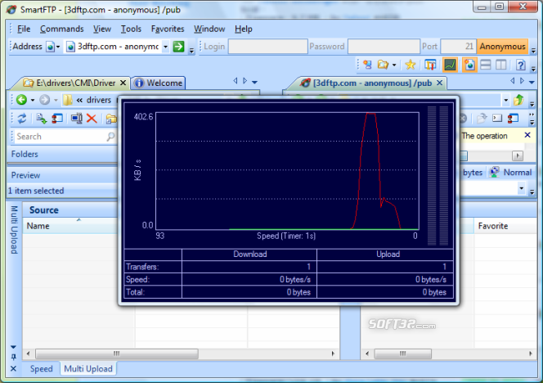Image resolution: width=543 pixels, height=383 pixels.
Task: Switch to E:\drivers\CMI\Driver tab
Action: coord(71,83)
